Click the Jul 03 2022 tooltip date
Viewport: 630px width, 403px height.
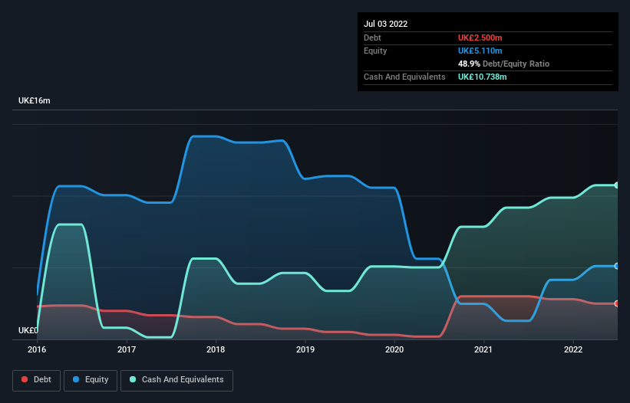[386, 24]
